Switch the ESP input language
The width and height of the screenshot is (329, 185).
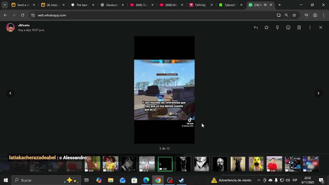(x=295, y=180)
